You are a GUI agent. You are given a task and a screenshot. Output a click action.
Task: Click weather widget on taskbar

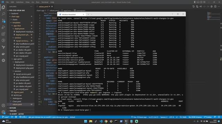[x=7, y=121]
